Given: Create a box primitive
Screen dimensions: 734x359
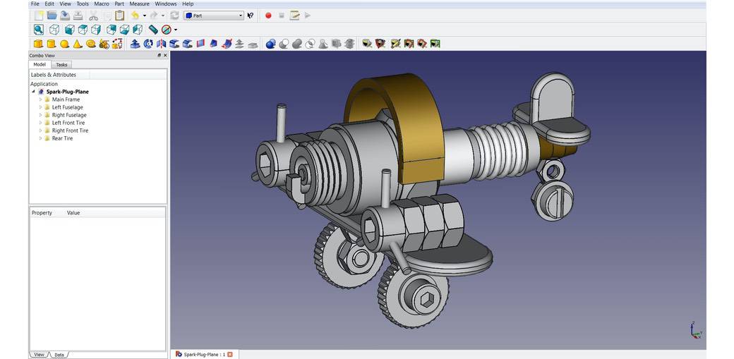Looking at the screenshot, I should (38, 44).
